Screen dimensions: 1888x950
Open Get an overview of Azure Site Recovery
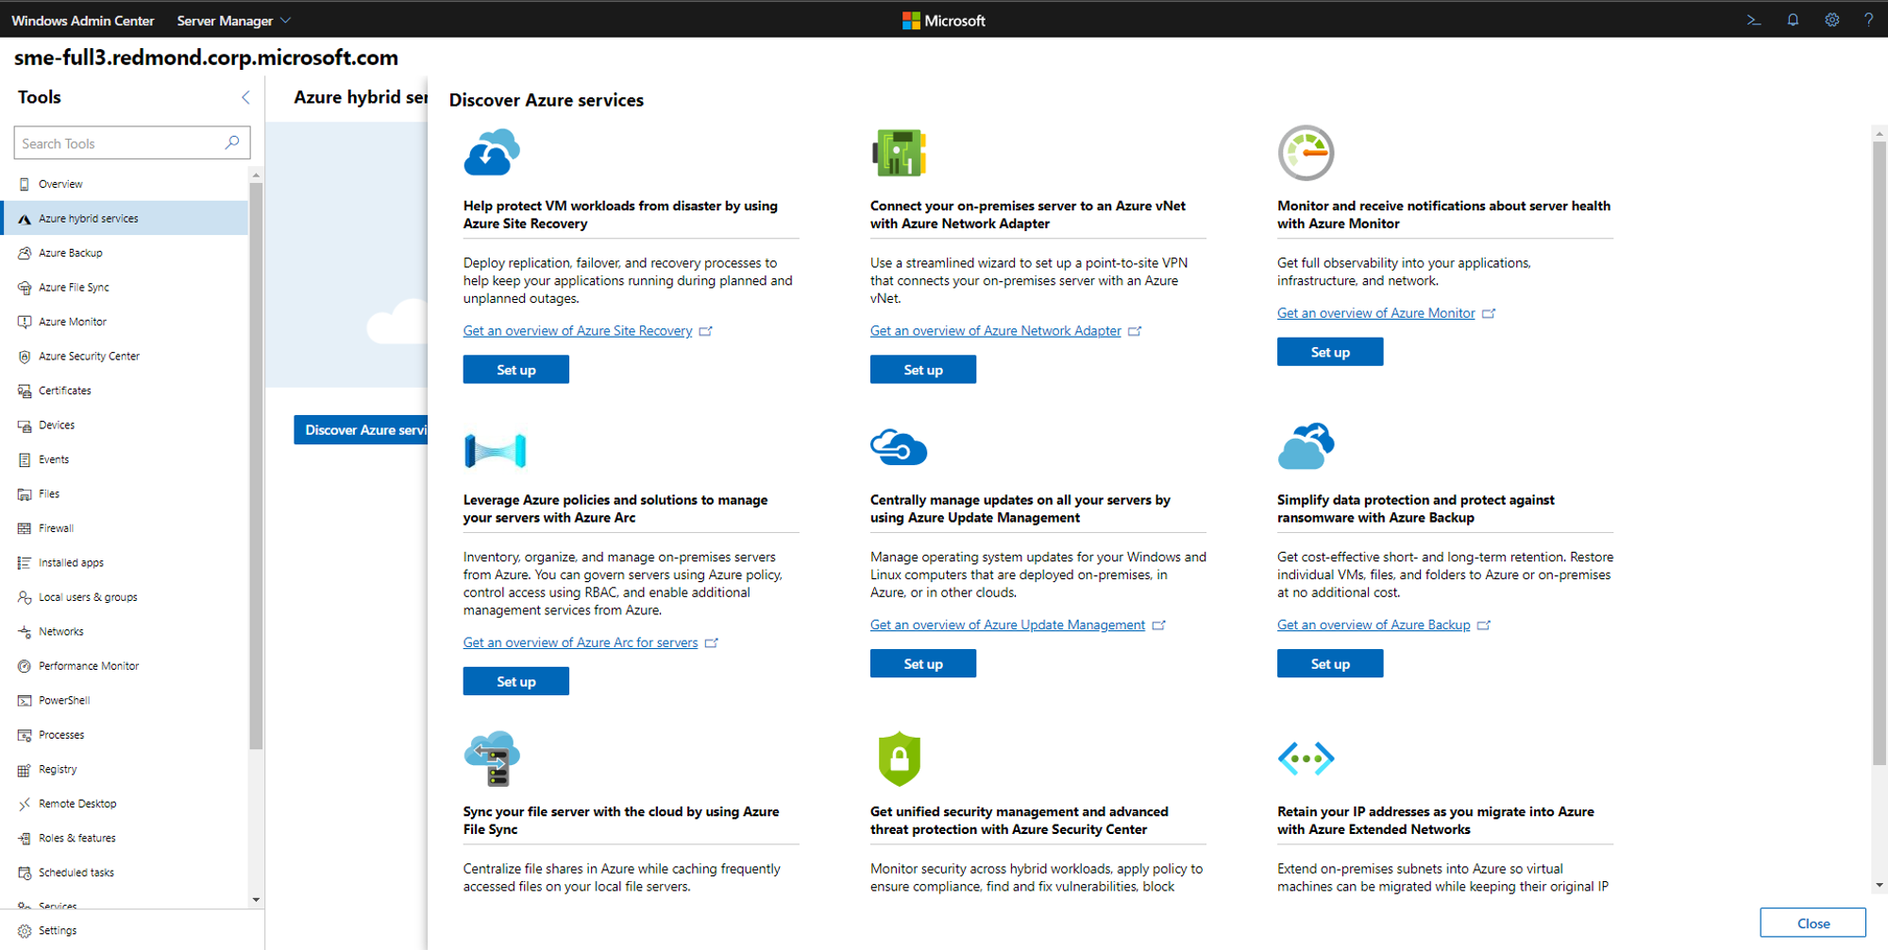point(578,331)
